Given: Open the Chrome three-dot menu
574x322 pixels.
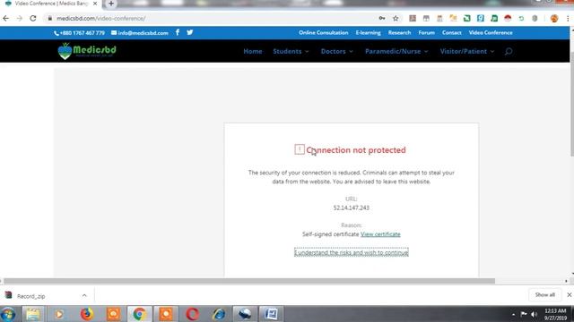Looking at the screenshot, I should [x=568, y=18].
